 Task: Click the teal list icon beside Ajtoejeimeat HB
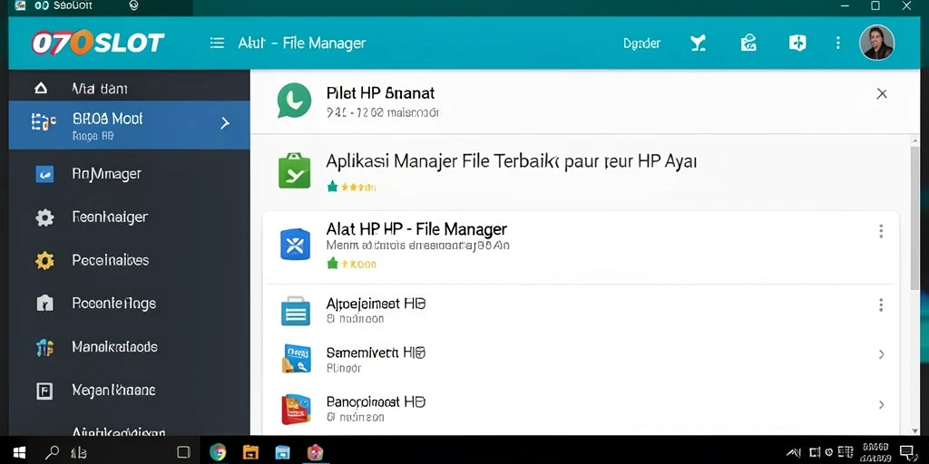tap(295, 311)
